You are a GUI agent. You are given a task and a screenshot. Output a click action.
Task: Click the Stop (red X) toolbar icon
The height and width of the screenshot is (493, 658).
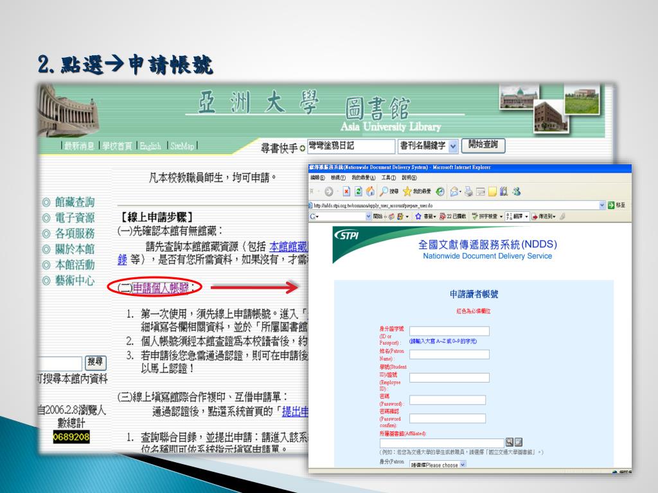pos(346,191)
